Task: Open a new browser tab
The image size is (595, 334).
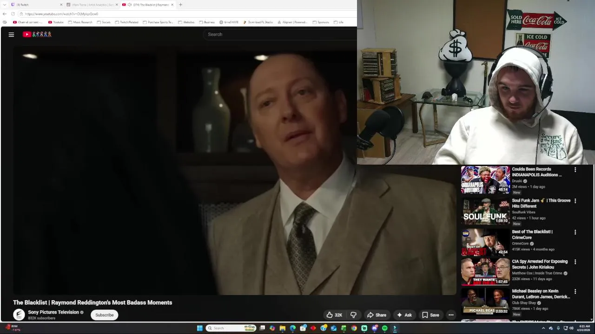Action: pos(180,5)
